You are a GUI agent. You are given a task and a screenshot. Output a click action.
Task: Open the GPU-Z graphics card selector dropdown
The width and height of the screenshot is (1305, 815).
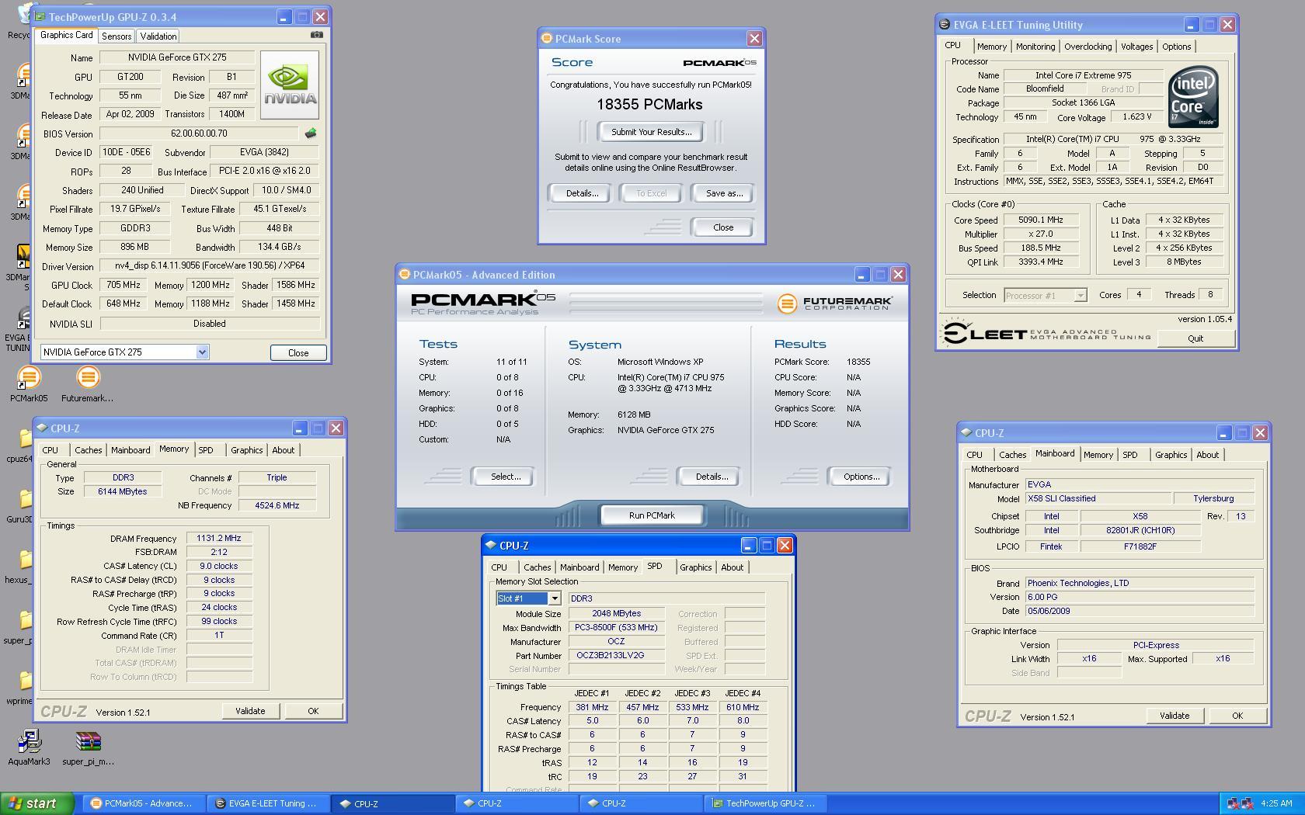202,352
